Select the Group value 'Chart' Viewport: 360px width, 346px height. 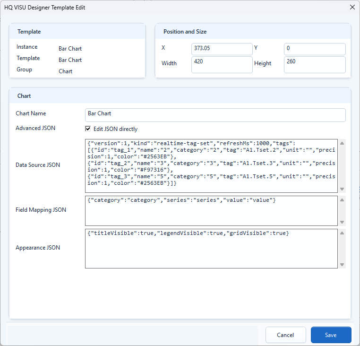(x=66, y=71)
